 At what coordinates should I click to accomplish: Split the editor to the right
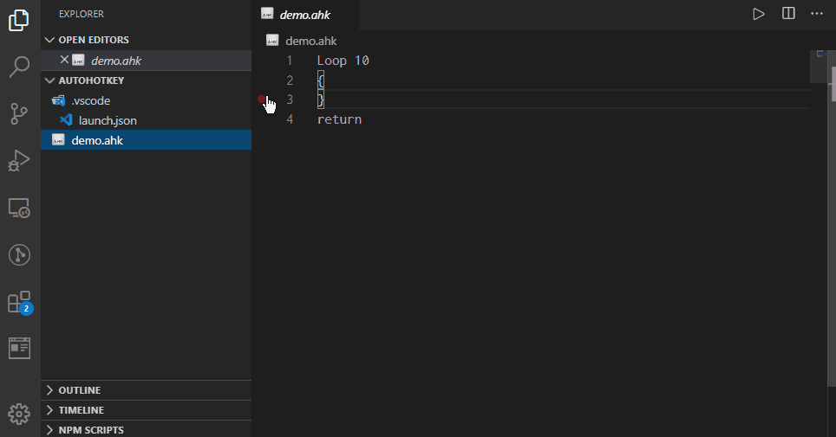click(x=788, y=14)
